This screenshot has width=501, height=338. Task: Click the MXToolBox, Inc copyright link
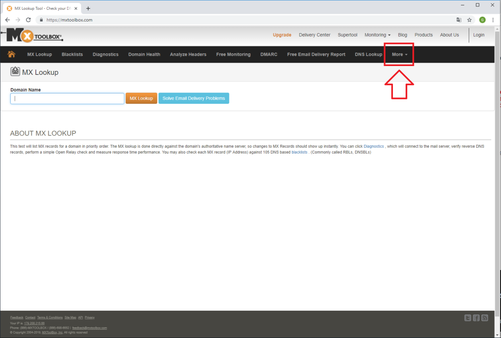coord(52,333)
